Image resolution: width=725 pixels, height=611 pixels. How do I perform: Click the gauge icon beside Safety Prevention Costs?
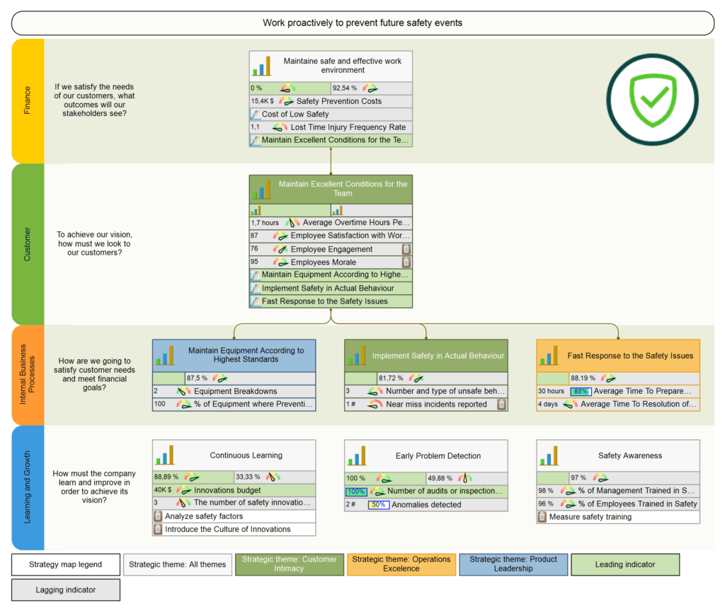click(286, 101)
